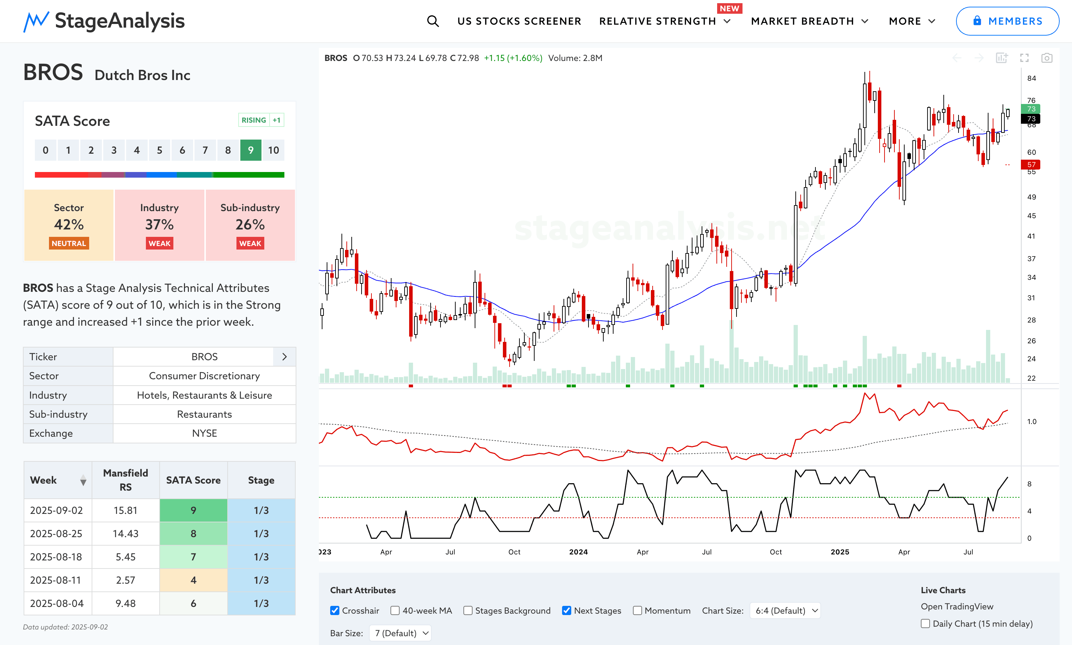Image resolution: width=1072 pixels, height=645 pixels.
Task: Click the 2025-09-02 week cell
Action: [x=58, y=510]
